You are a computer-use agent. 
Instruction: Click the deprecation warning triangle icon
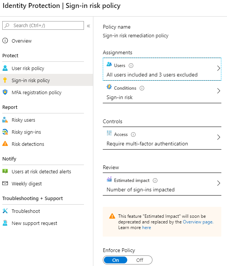tap(112, 216)
